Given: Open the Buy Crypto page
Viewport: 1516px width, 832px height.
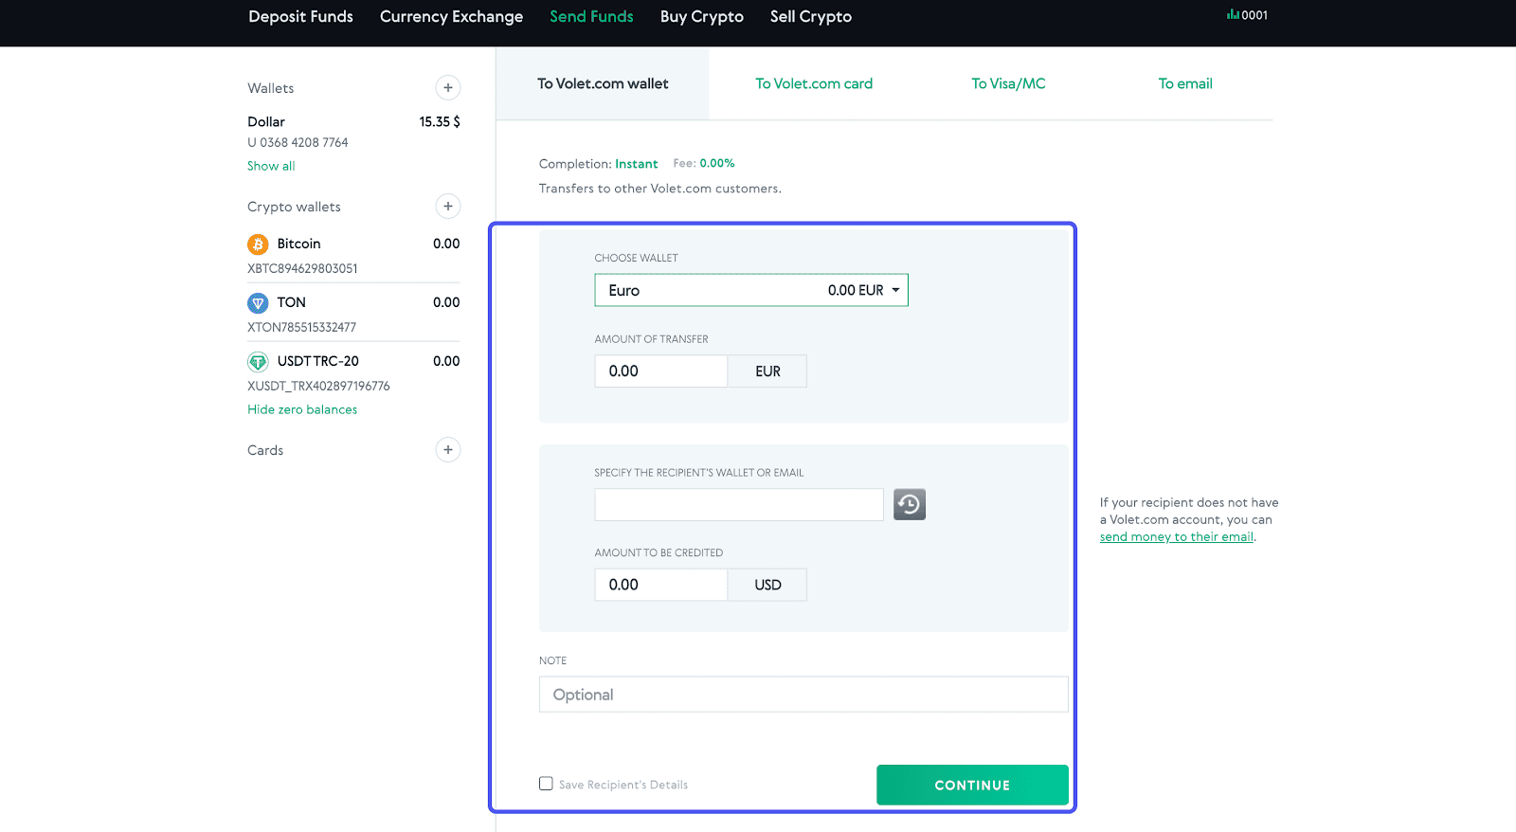Looking at the screenshot, I should click(702, 16).
